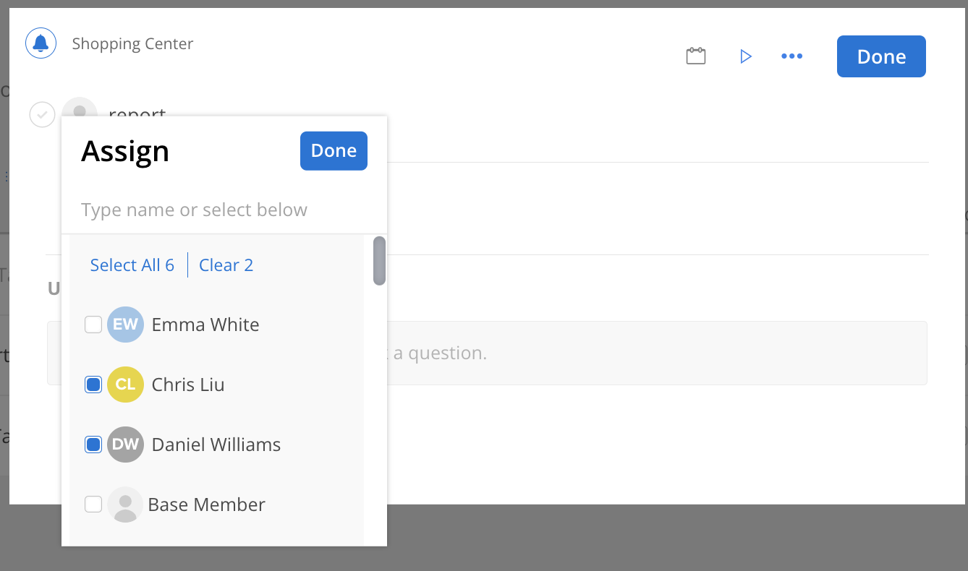Click the Assign list scrollbar
968x571 pixels.
click(x=378, y=262)
